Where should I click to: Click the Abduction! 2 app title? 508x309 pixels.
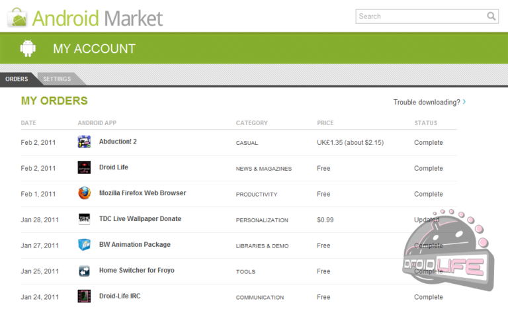tap(118, 142)
